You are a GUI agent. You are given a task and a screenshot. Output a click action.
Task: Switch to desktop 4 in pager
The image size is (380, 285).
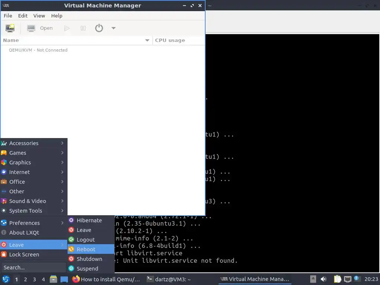point(43,279)
